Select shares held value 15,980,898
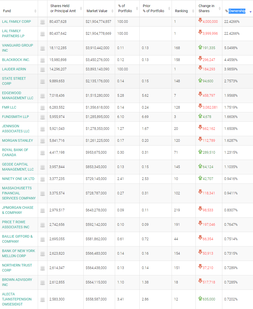Viewport: 253px width, 309px height. click(58, 60)
